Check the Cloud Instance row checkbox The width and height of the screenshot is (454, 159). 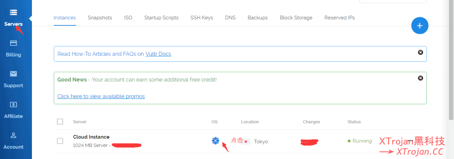click(60, 141)
